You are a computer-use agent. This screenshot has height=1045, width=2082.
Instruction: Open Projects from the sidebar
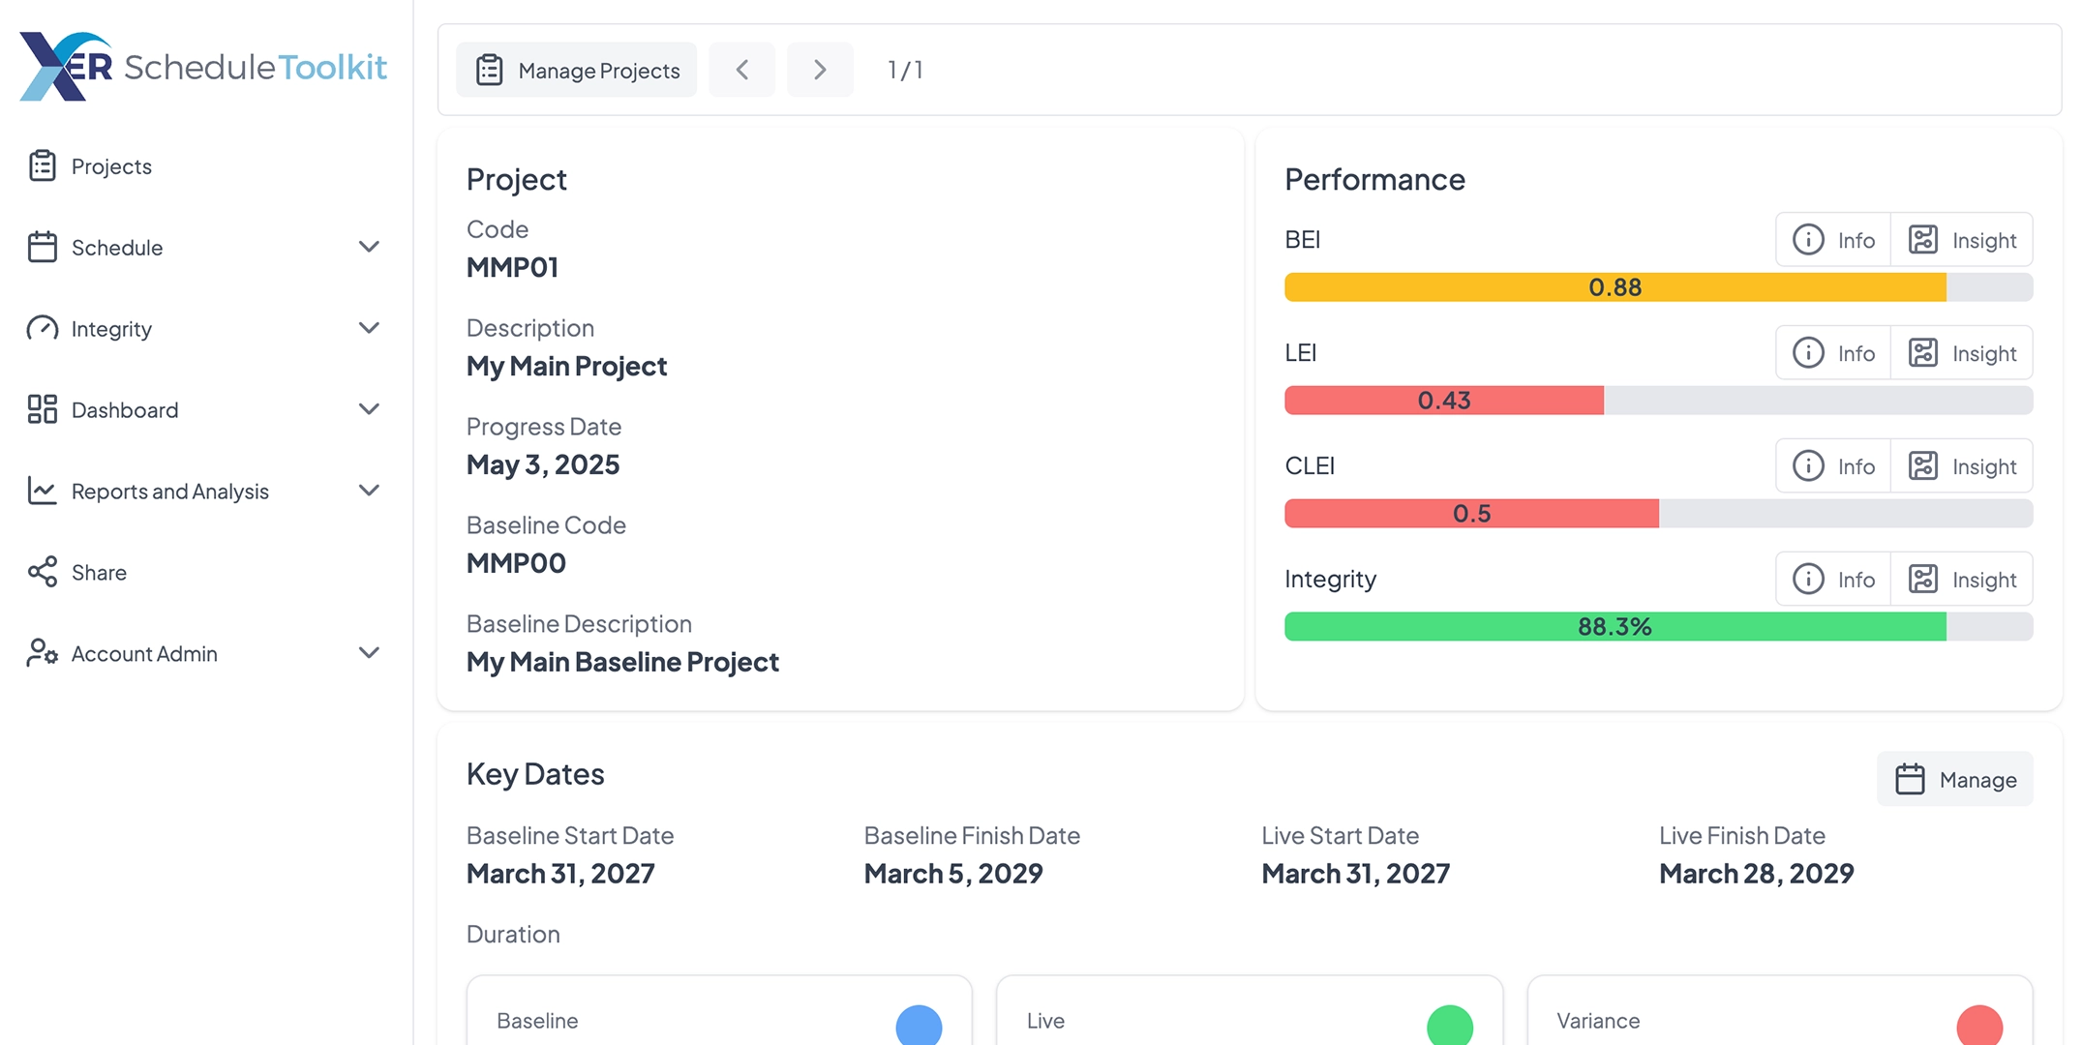point(111,166)
